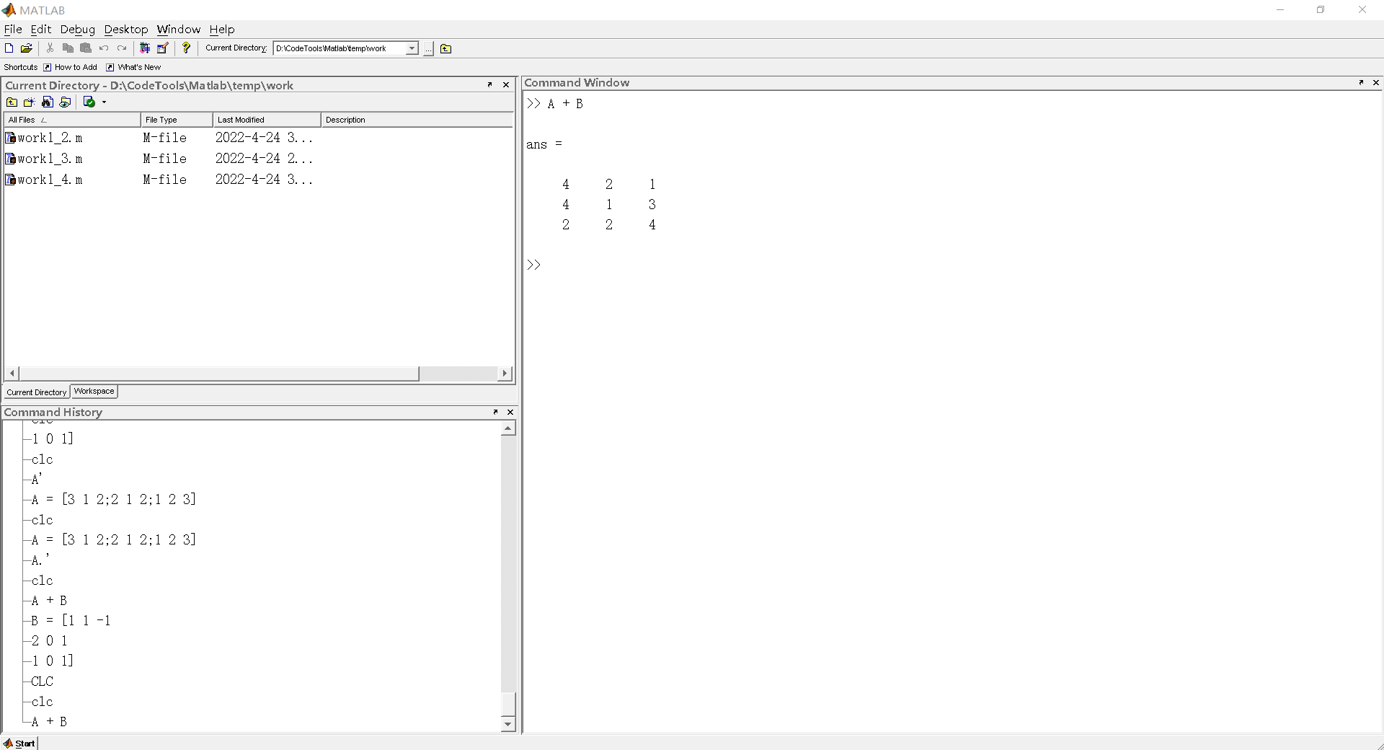Go up one directory level in main toolbar

pos(445,48)
